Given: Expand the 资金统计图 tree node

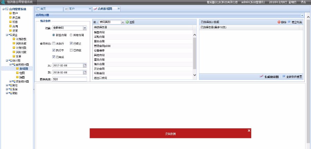Looking at the screenshot, I should (10, 81).
